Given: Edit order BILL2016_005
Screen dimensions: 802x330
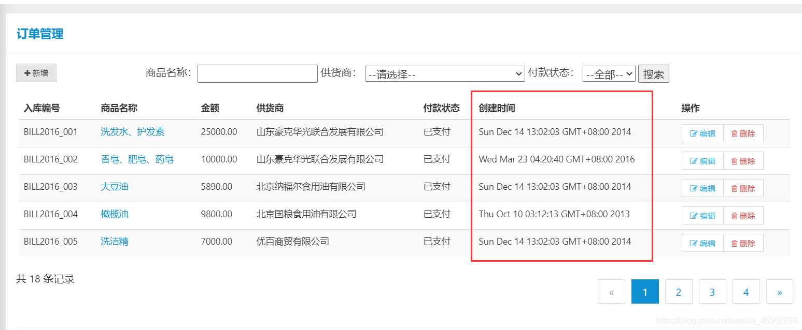Looking at the screenshot, I should coord(702,243).
